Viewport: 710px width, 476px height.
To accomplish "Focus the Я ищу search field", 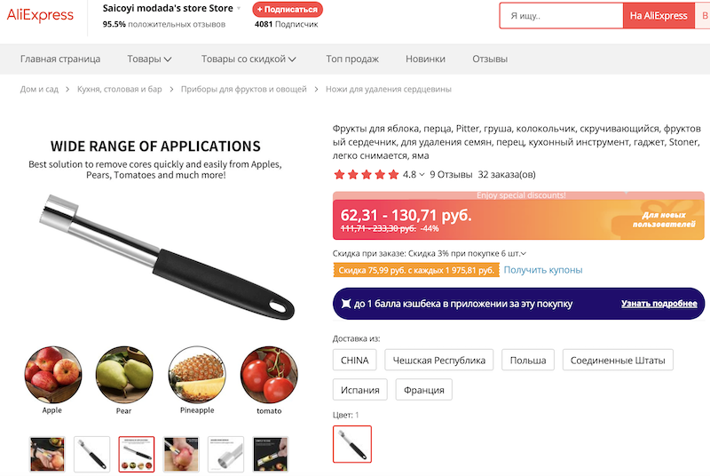I will tap(562, 16).
